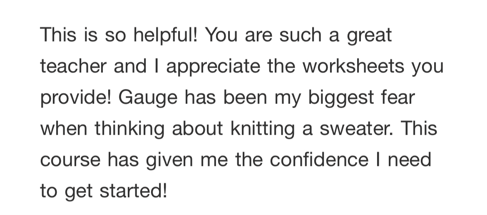Click the word "confidence"
Viewport: 487px width, 215px height.
(319, 159)
